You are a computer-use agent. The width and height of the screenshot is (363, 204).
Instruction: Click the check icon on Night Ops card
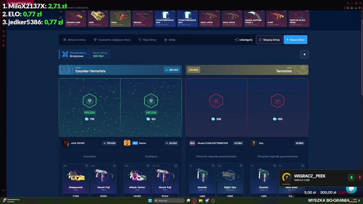pos(241,166)
